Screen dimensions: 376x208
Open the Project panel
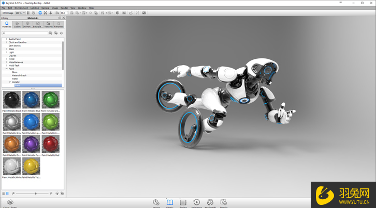(183, 202)
